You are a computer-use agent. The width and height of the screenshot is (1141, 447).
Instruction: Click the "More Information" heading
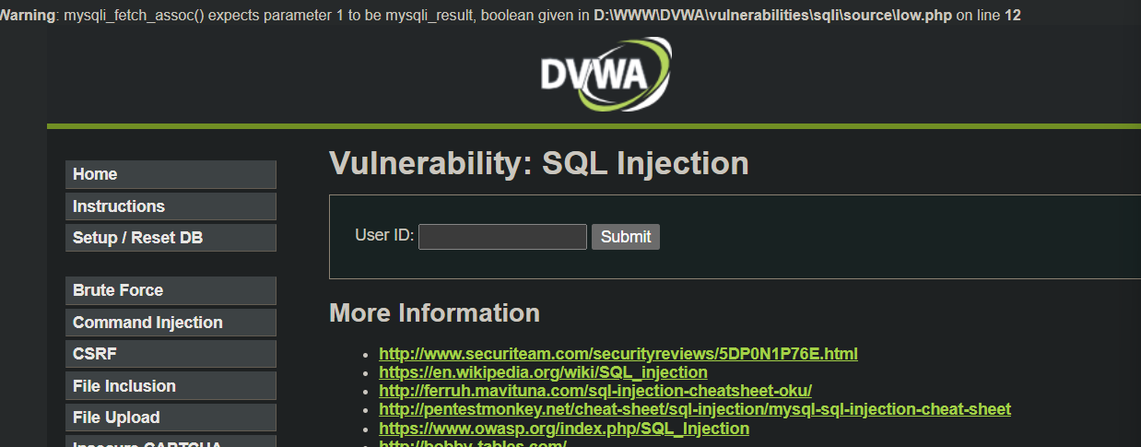[434, 313]
